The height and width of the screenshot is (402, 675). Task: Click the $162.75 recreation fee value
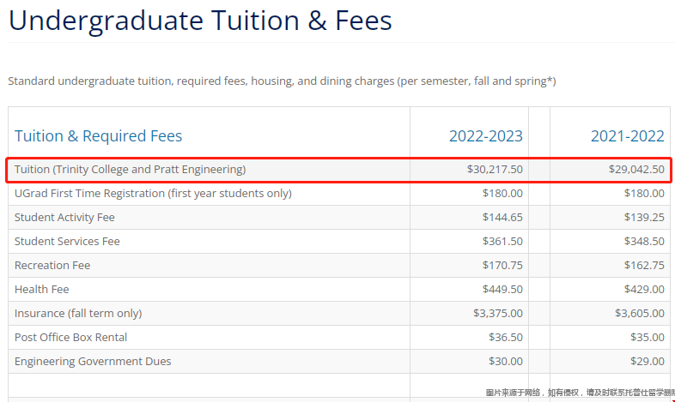point(644,265)
